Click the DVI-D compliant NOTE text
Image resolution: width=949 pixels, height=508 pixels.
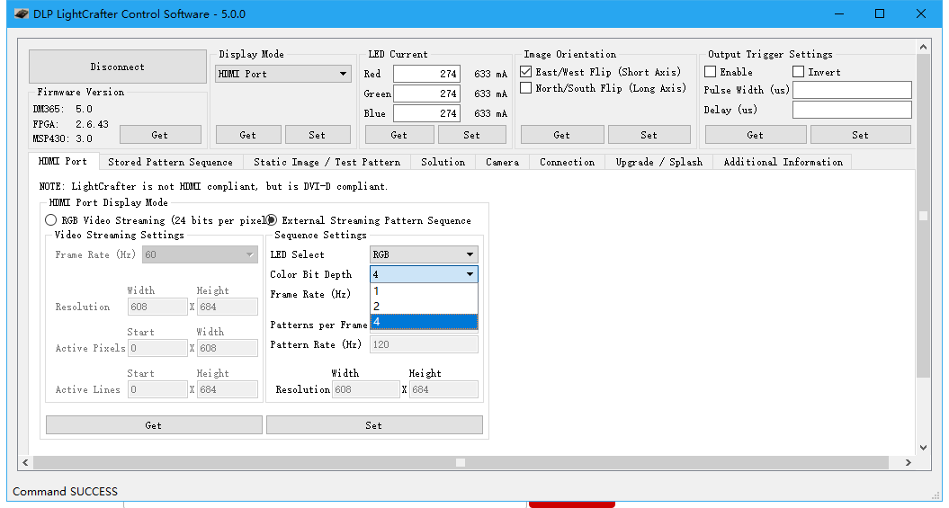click(214, 186)
